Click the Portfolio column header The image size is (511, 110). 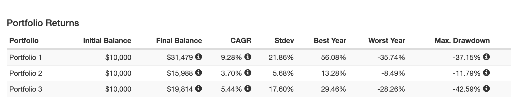click(24, 41)
